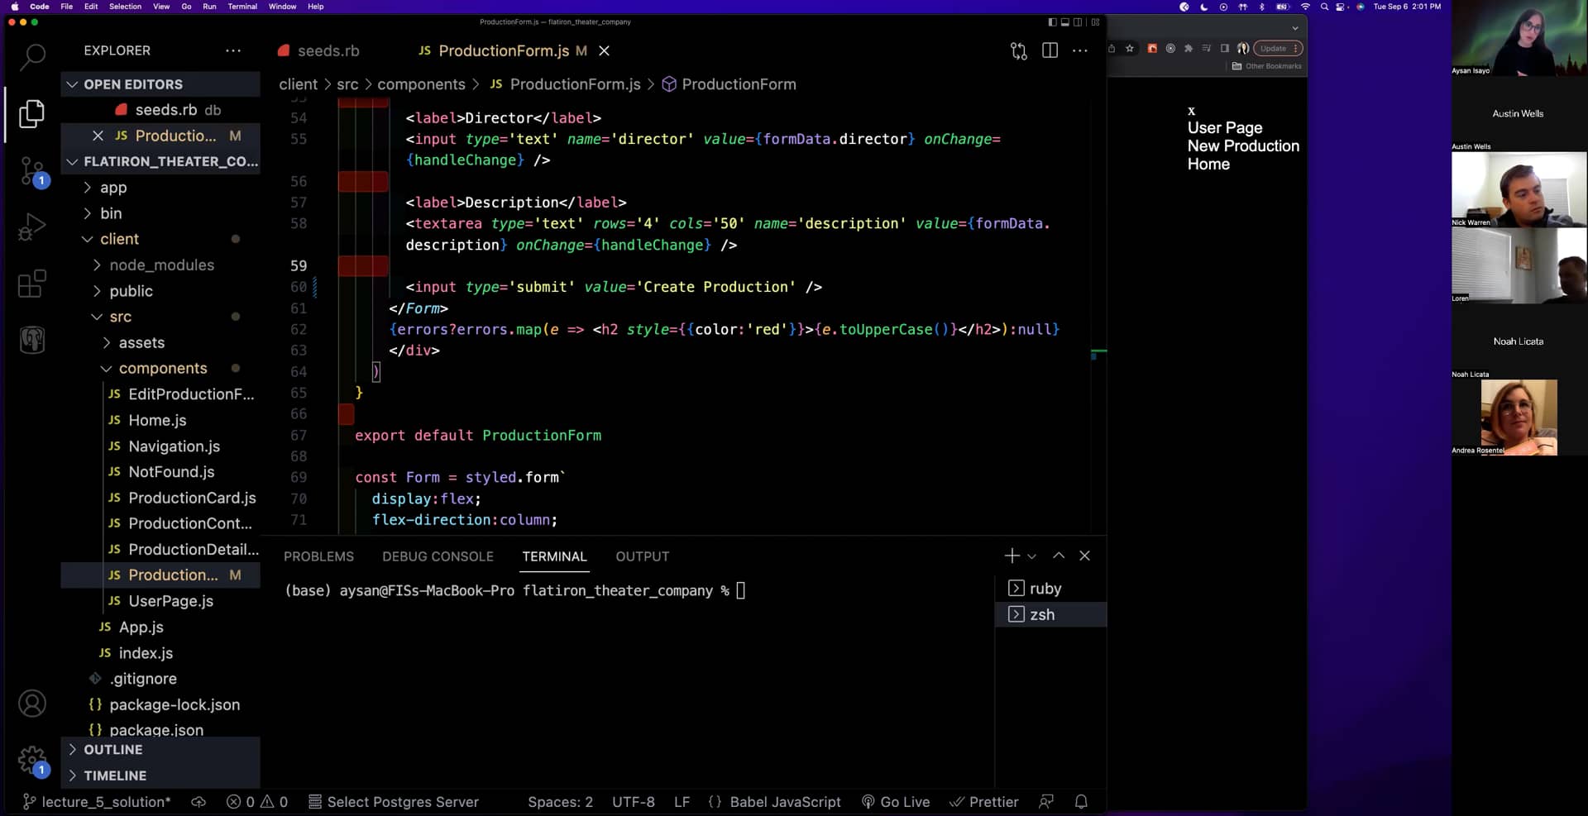Open the Manage settings gear
Viewport: 1588px width, 816px height.
32,759
